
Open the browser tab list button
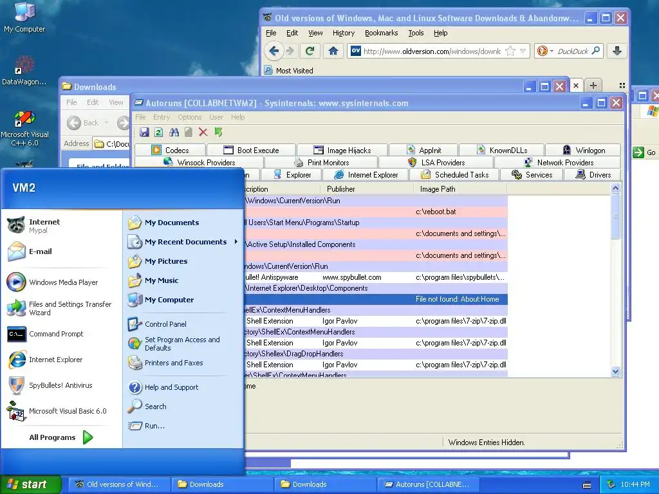tap(622, 86)
